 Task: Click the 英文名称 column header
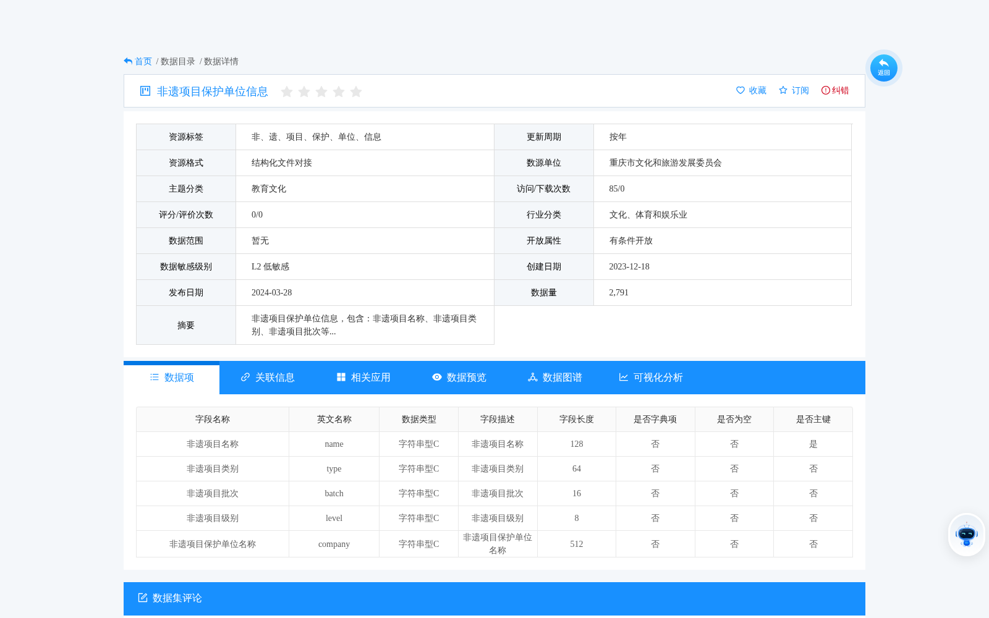[x=334, y=419]
